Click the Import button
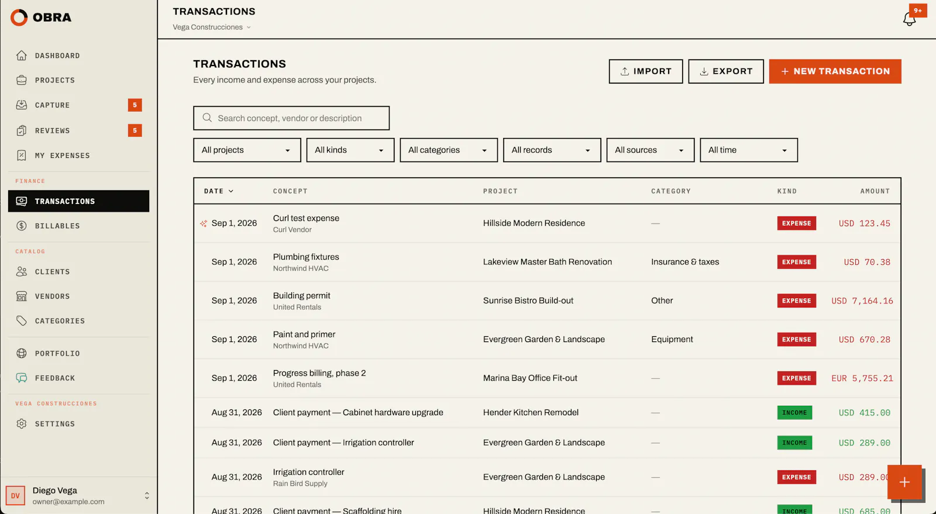This screenshot has height=514, width=936. click(646, 71)
